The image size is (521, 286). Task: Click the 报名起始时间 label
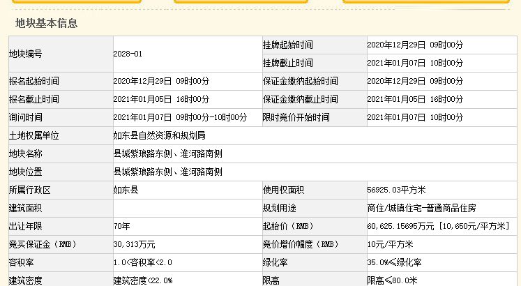click(x=33, y=82)
